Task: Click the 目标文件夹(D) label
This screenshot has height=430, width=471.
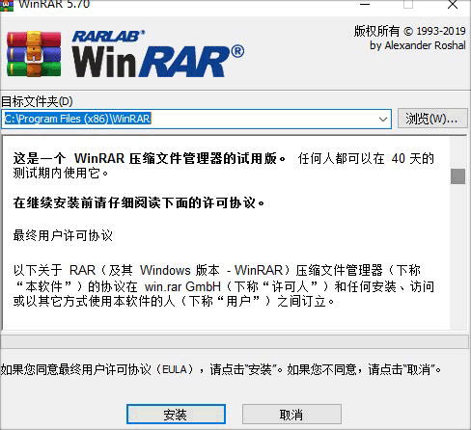Action: (37, 101)
